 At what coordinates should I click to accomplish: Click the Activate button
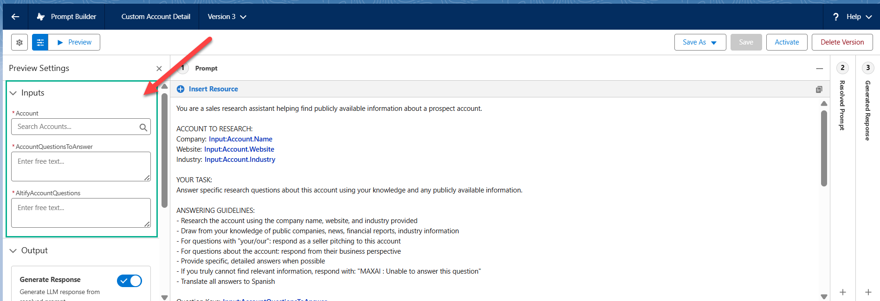coord(786,42)
